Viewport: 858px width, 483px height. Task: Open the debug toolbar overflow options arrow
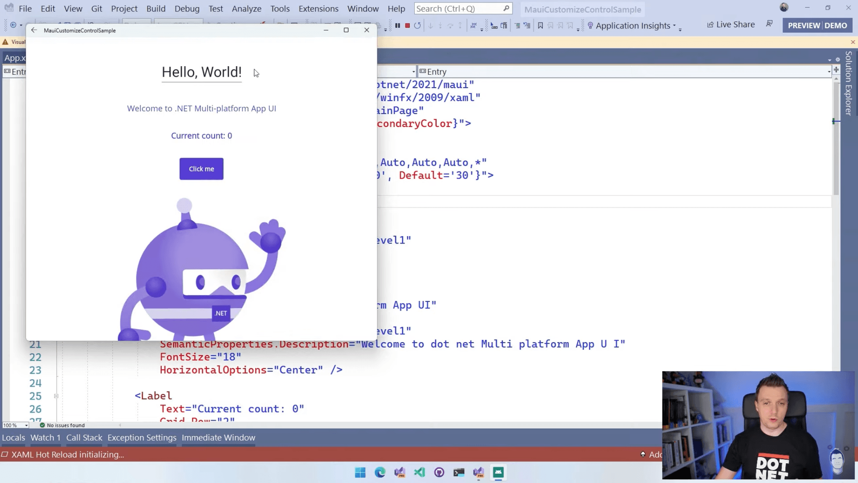click(x=482, y=29)
